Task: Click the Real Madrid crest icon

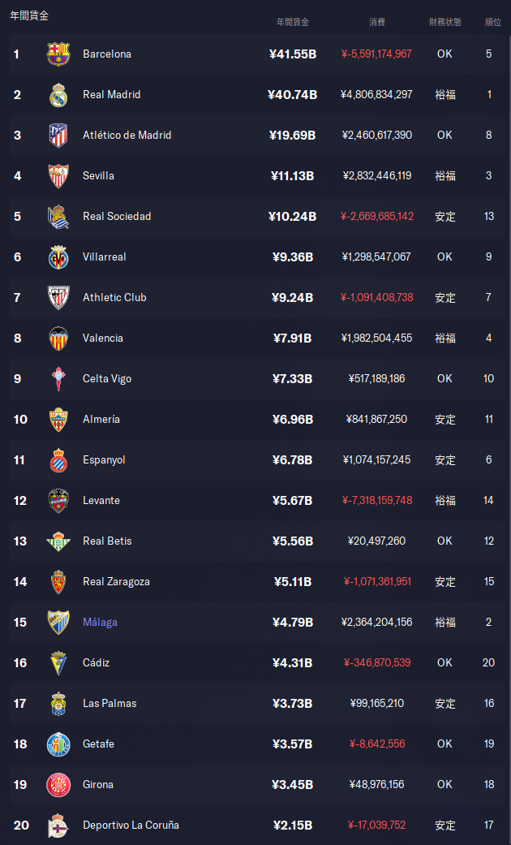Action: point(58,95)
